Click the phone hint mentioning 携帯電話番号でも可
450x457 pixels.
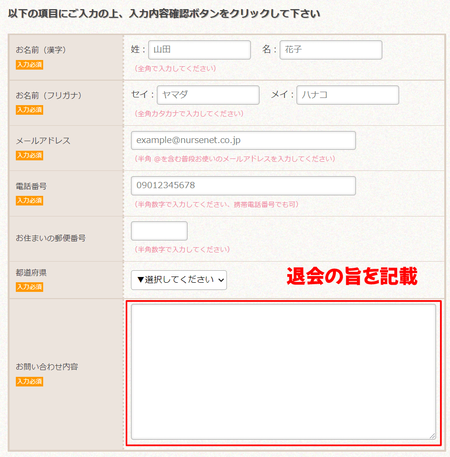216,204
